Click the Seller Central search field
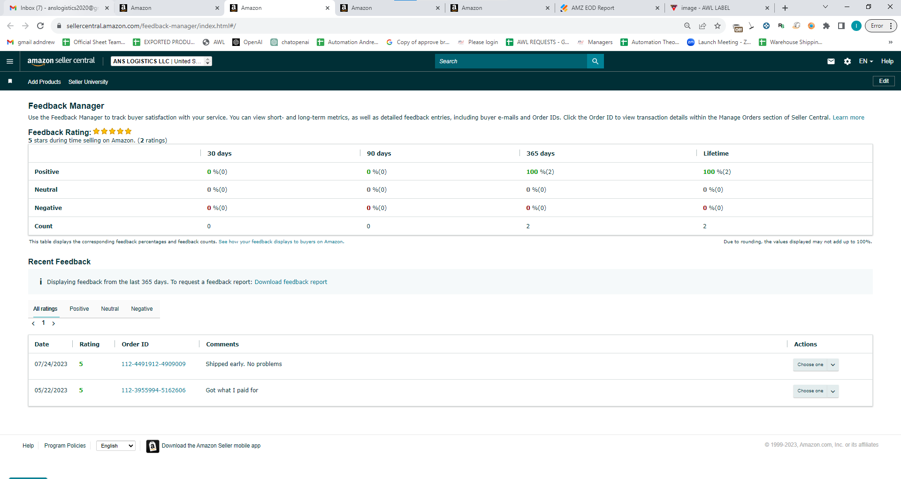 511,61
